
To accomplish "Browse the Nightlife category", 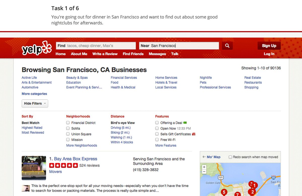I will click(206, 78).
